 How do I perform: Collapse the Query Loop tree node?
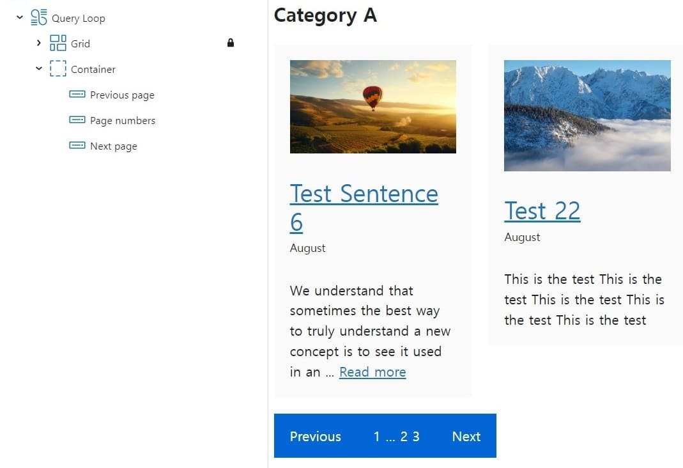20,18
